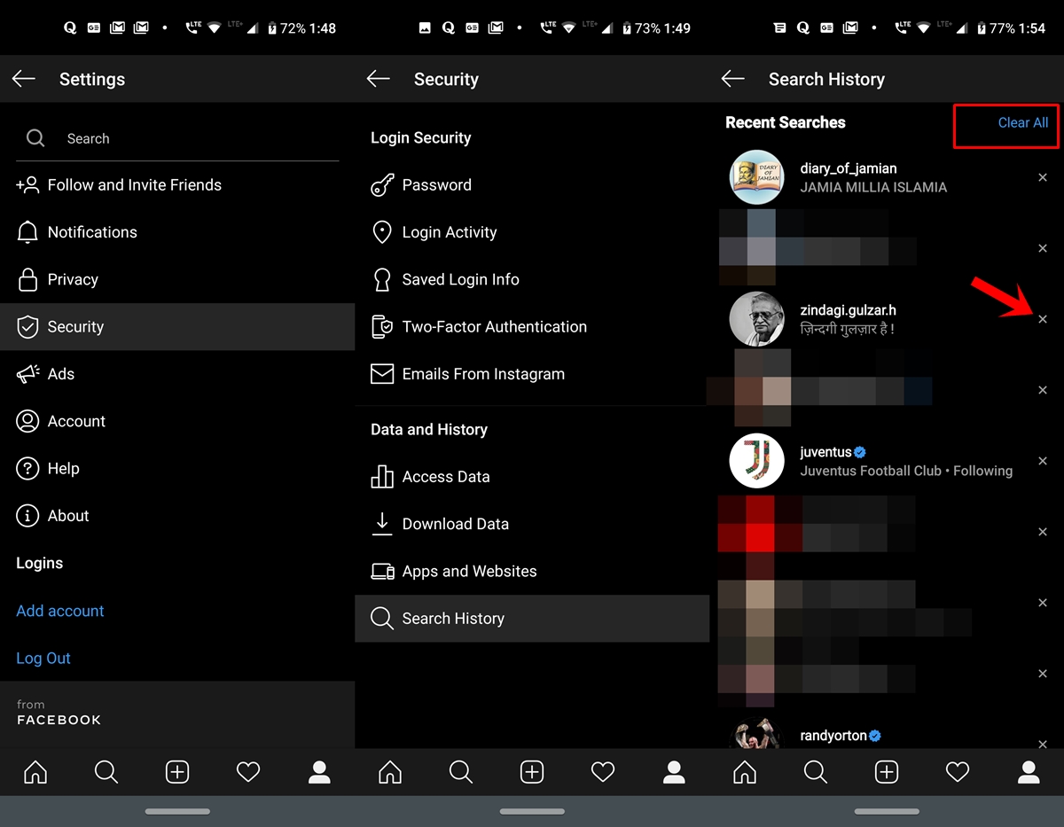This screenshot has width=1064, height=827.
Task: Tap Activity heart icon on Security screen
Action: point(603,772)
